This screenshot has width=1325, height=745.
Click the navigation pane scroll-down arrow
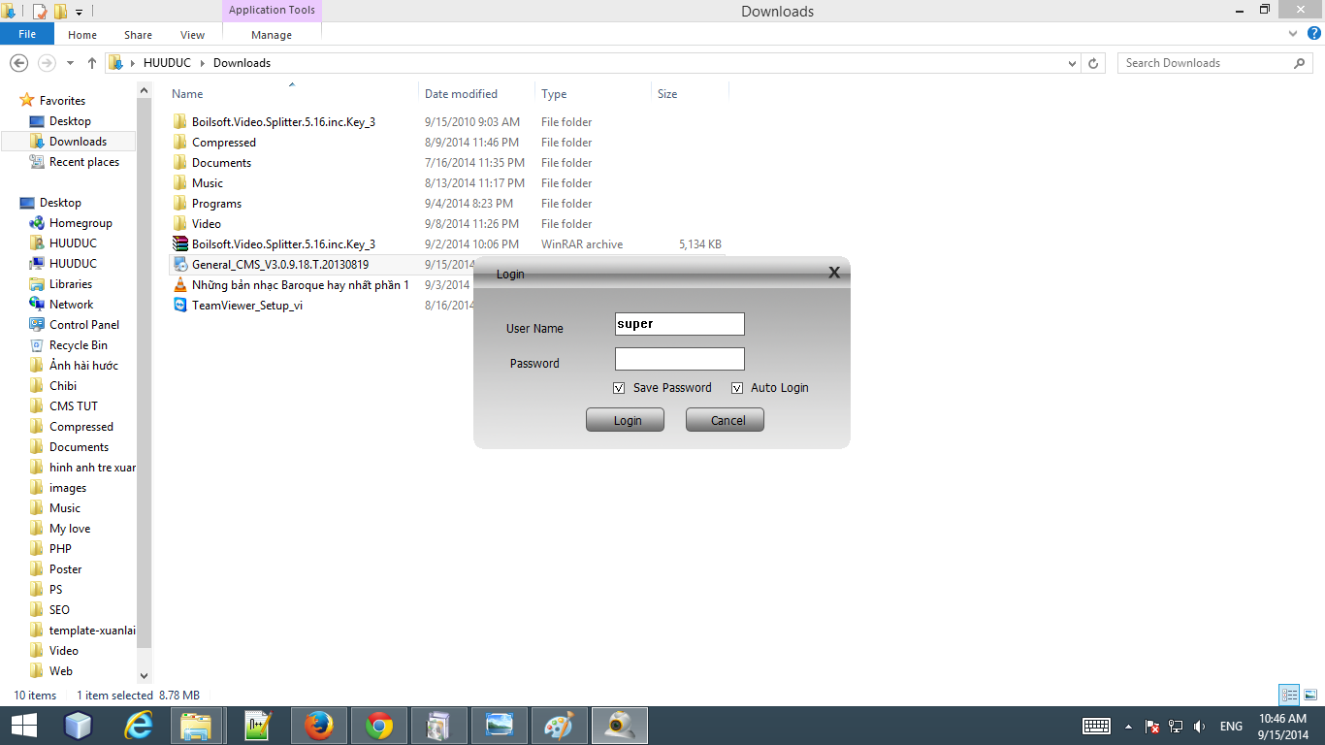coord(145,676)
